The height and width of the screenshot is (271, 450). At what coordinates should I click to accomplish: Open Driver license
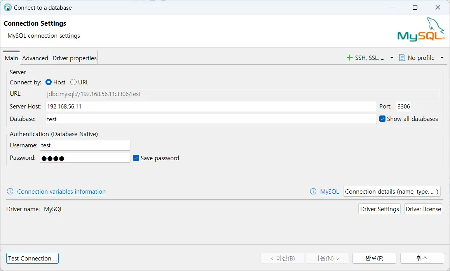(423, 209)
